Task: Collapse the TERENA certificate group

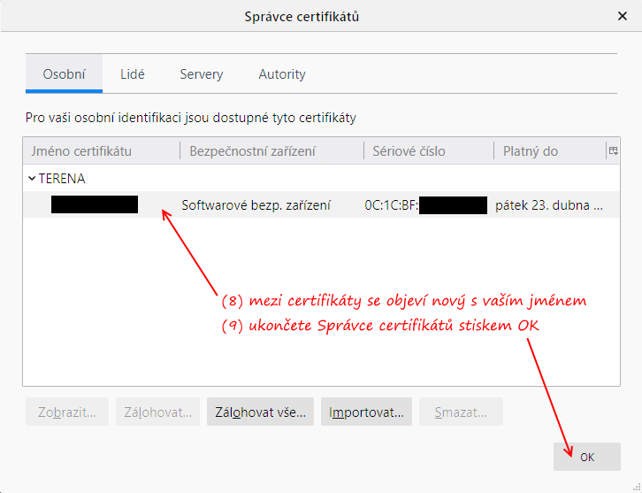Action: (x=32, y=178)
